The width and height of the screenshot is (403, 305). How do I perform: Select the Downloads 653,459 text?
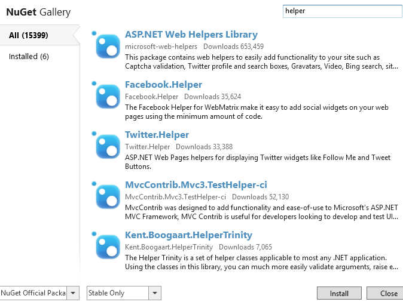(x=233, y=47)
